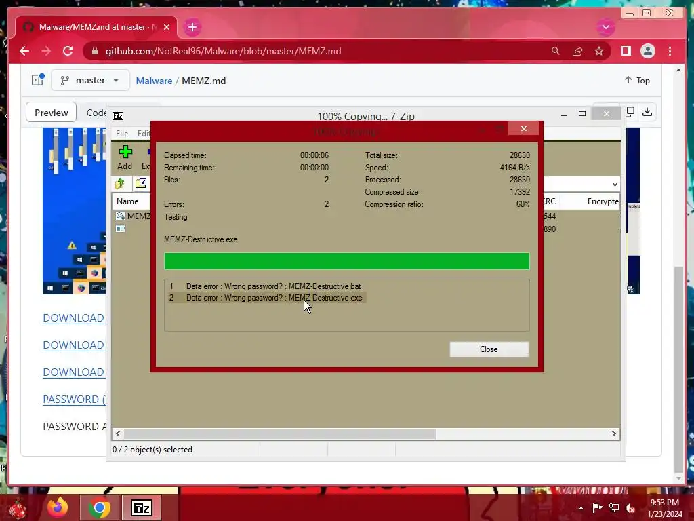Bookmark this page with the star
The height and width of the screenshot is (521, 694).
tap(599, 51)
